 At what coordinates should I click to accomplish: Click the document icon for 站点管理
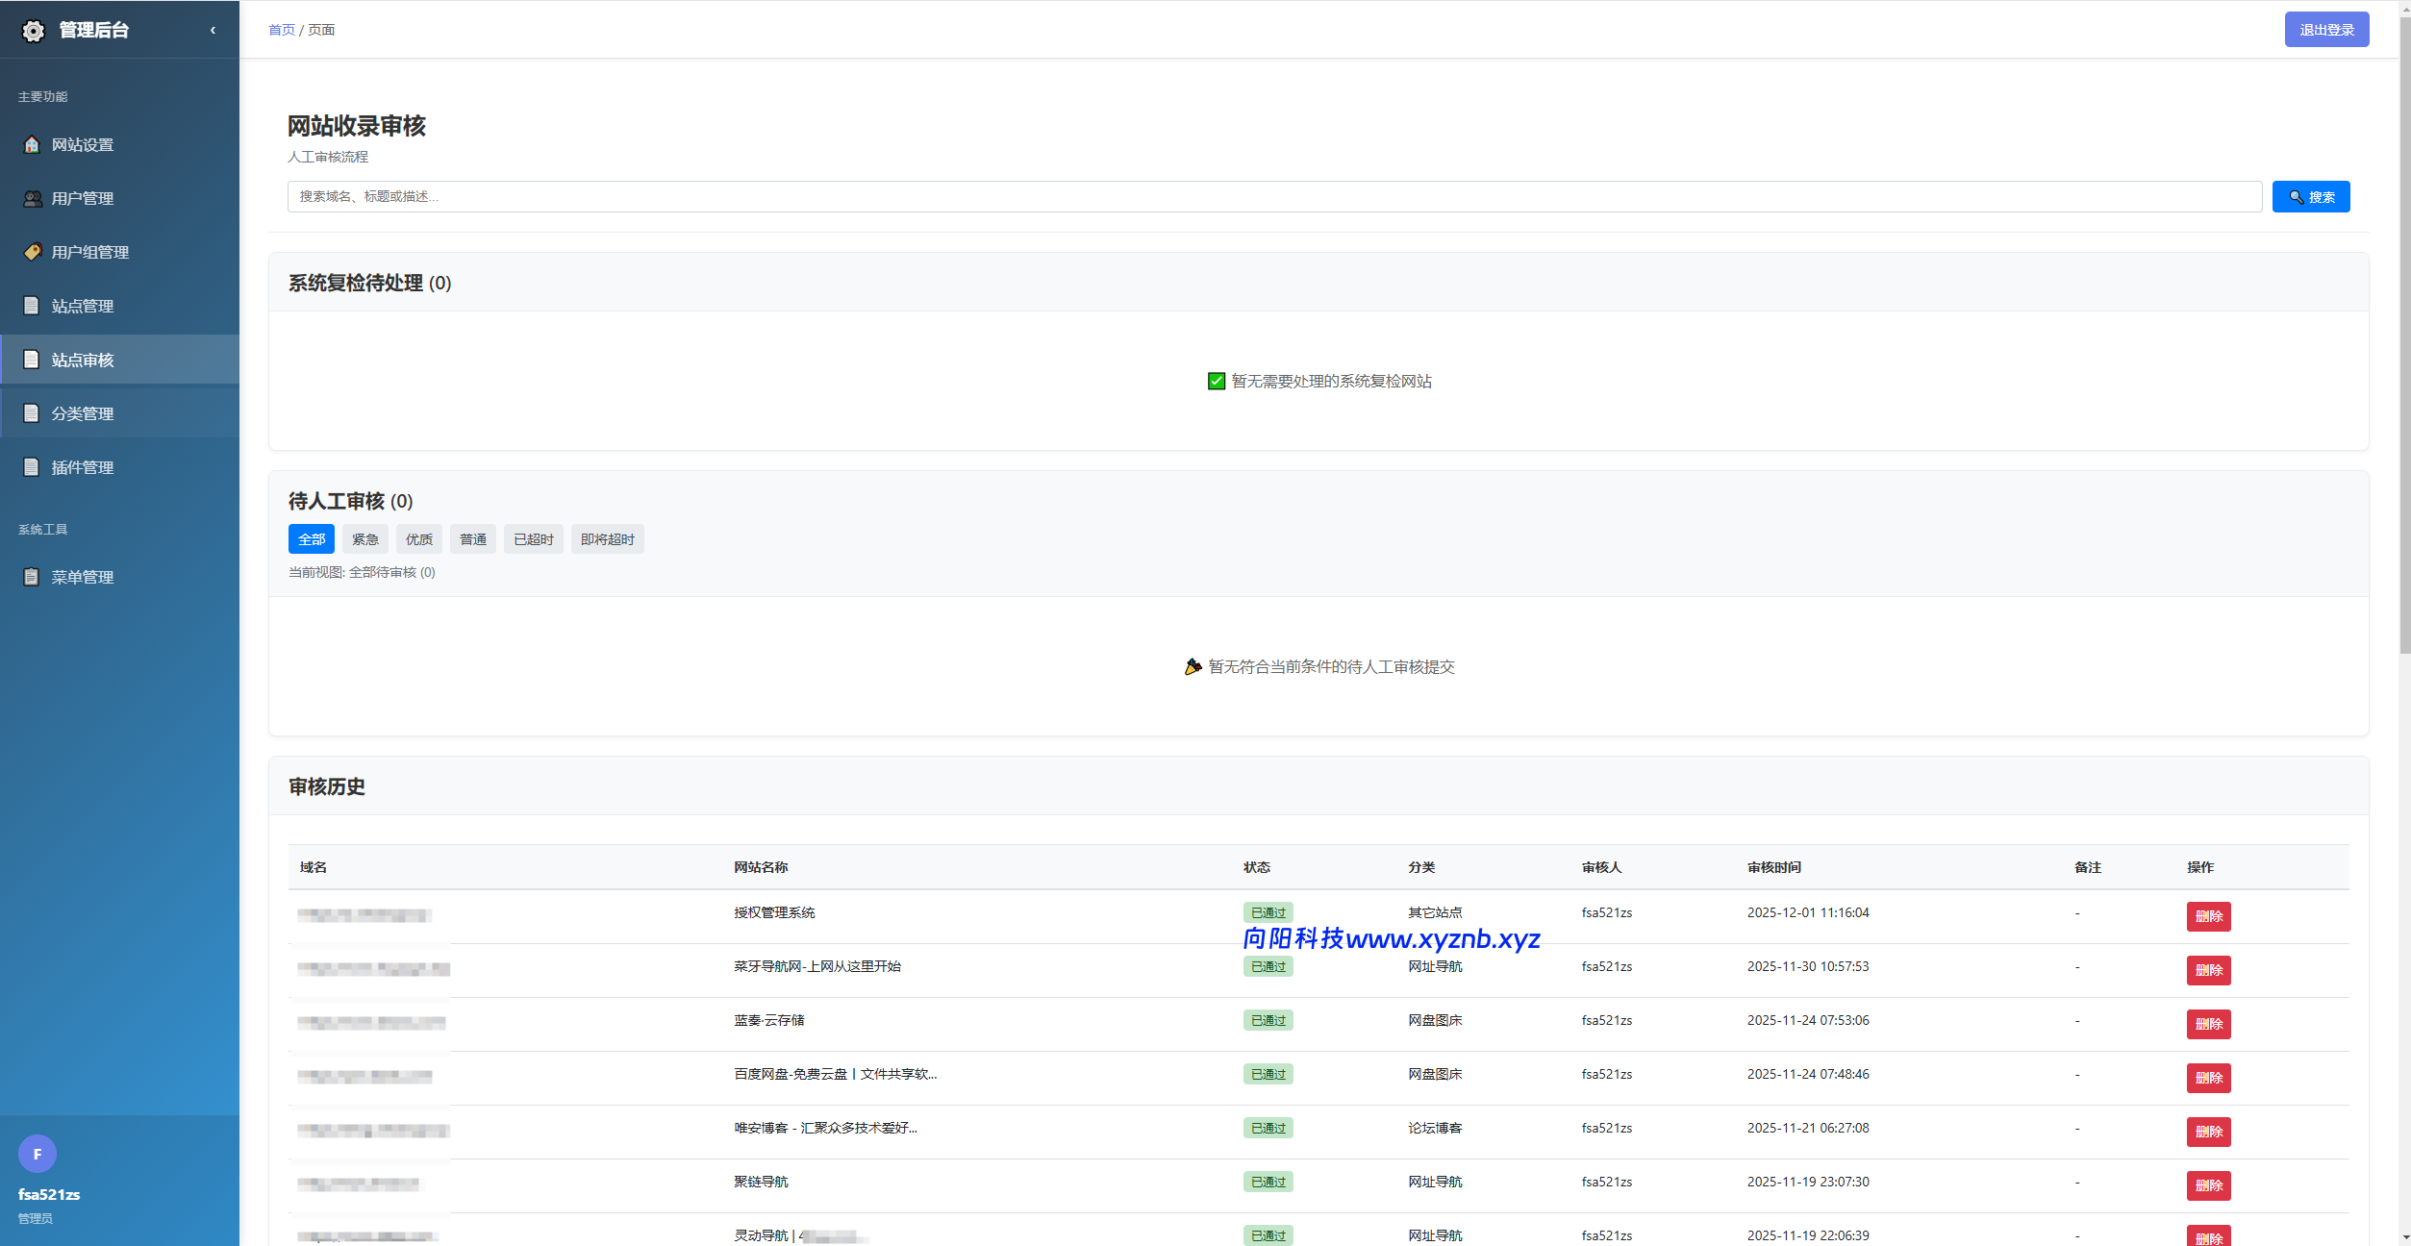coord(32,306)
